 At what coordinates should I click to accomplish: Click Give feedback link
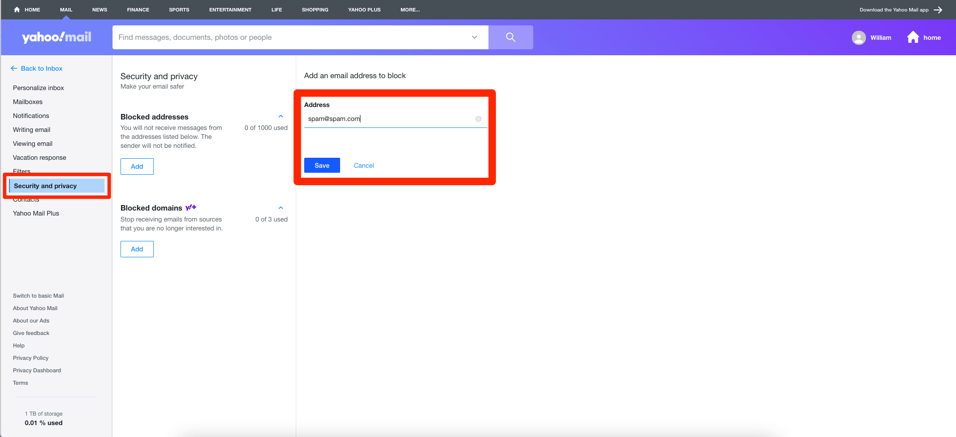tap(31, 333)
